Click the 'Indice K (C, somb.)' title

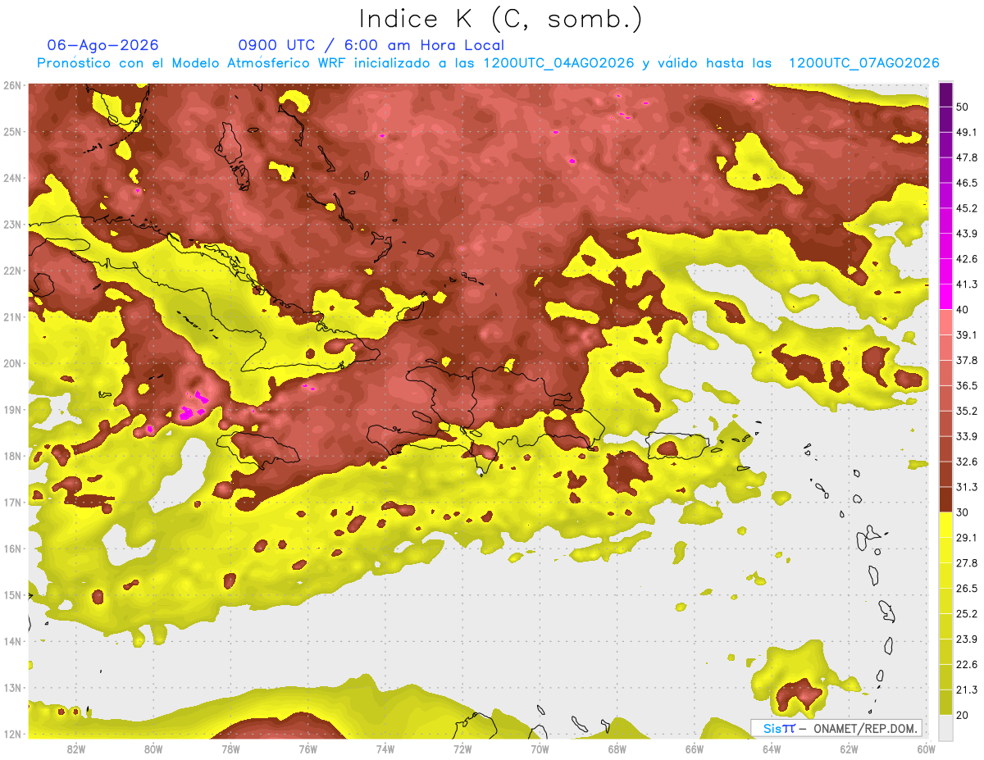501,18
